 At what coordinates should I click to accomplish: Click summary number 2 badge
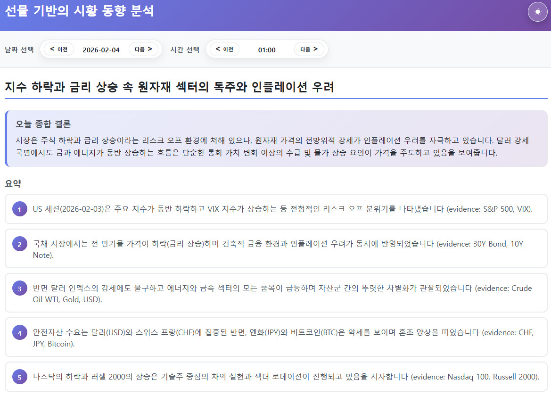(19, 244)
